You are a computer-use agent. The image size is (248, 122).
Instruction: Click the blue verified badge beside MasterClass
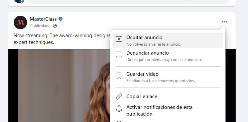[x=60, y=19]
